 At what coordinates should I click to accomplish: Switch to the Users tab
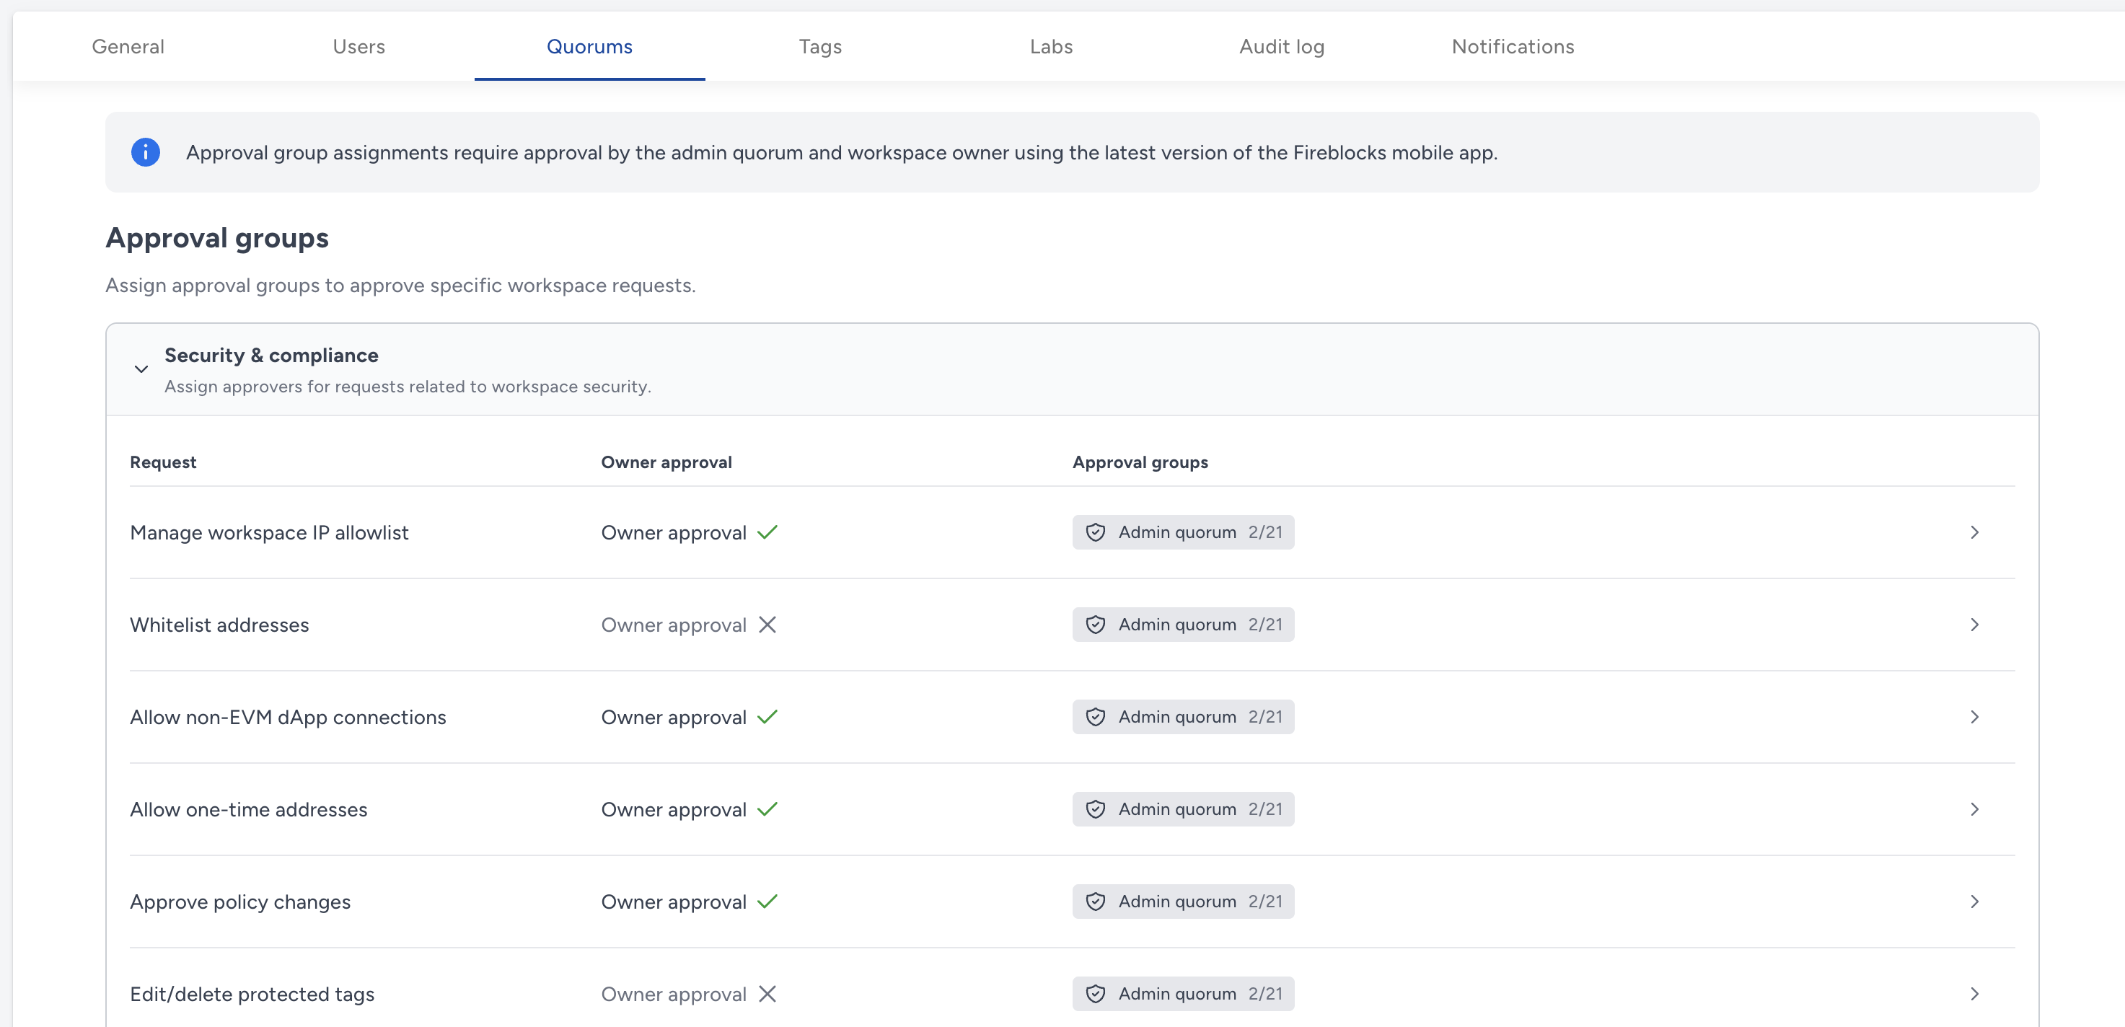point(358,47)
